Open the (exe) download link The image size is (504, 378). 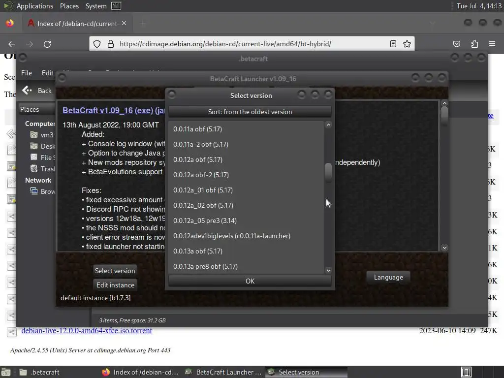144,110
